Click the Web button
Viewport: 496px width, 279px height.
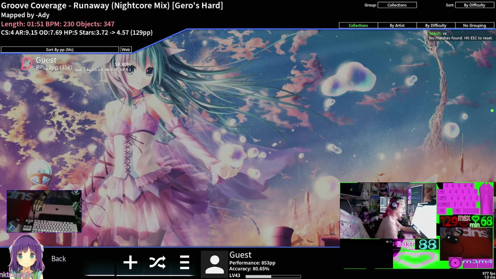point(126,50)
